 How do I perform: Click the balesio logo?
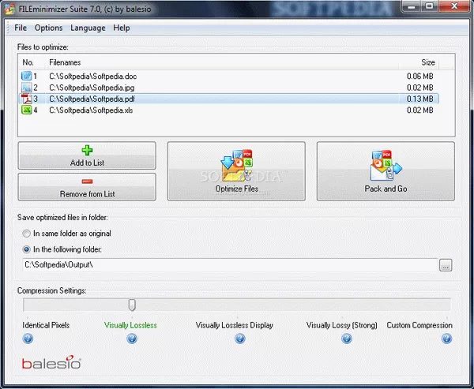(51, 362)
